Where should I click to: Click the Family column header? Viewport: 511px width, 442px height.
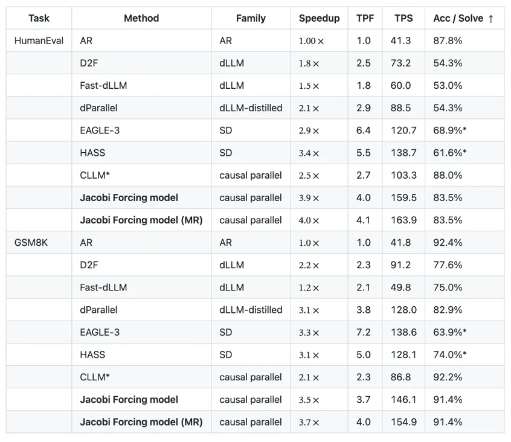coord(251,19)
